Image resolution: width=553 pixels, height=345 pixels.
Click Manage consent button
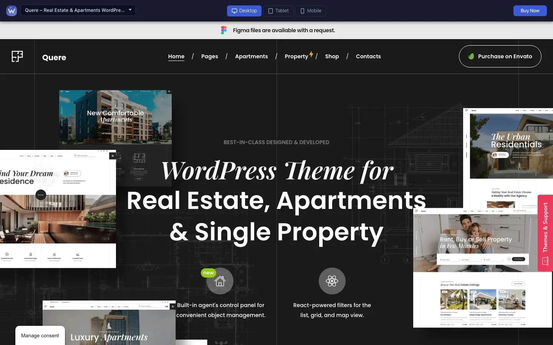[40, 335]
